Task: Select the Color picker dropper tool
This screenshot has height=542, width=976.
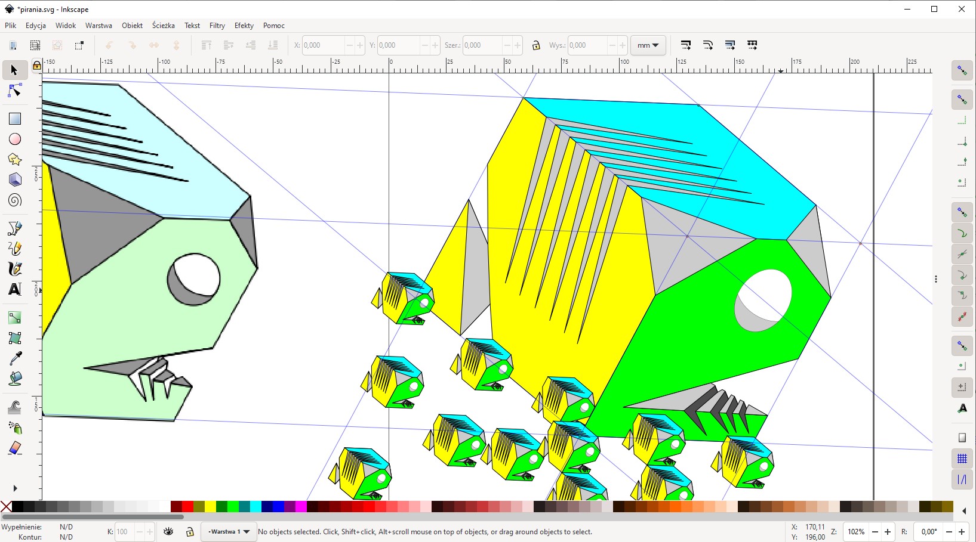Action: pos(15,358)
